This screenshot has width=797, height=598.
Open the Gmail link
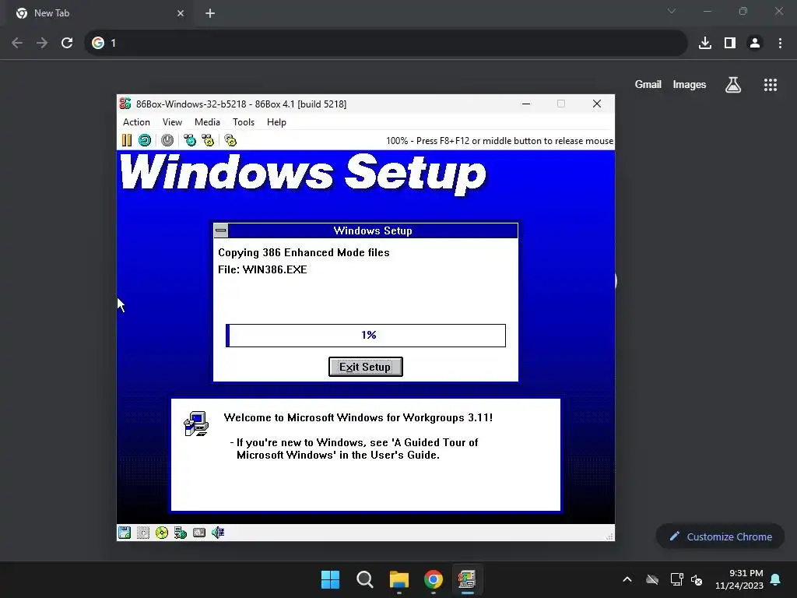648,84
